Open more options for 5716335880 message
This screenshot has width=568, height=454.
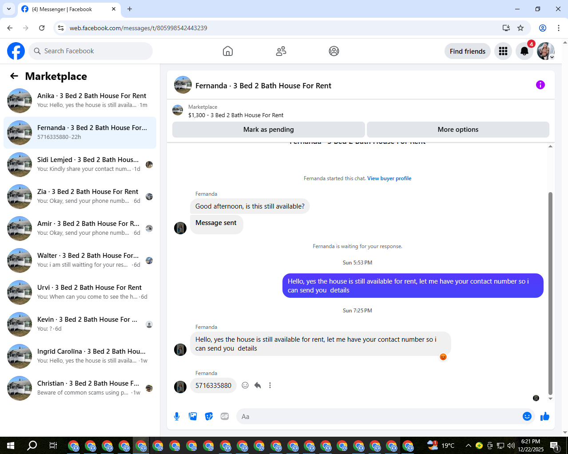(x=270, y=385)
